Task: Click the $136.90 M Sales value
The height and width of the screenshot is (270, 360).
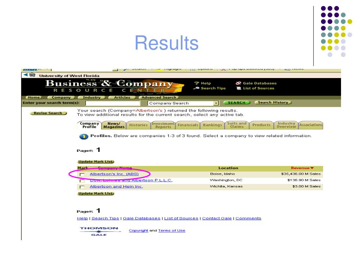Action: (304, 180)
